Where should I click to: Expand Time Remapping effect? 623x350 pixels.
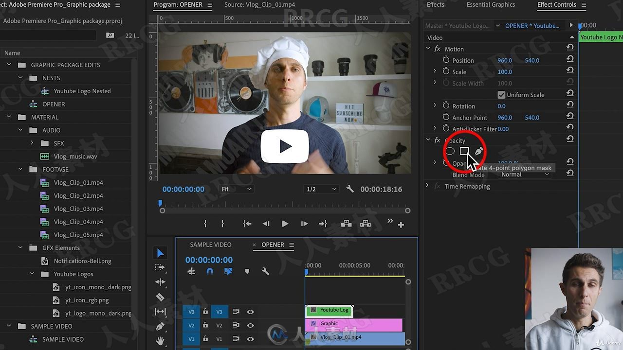[x=427, y=186]
